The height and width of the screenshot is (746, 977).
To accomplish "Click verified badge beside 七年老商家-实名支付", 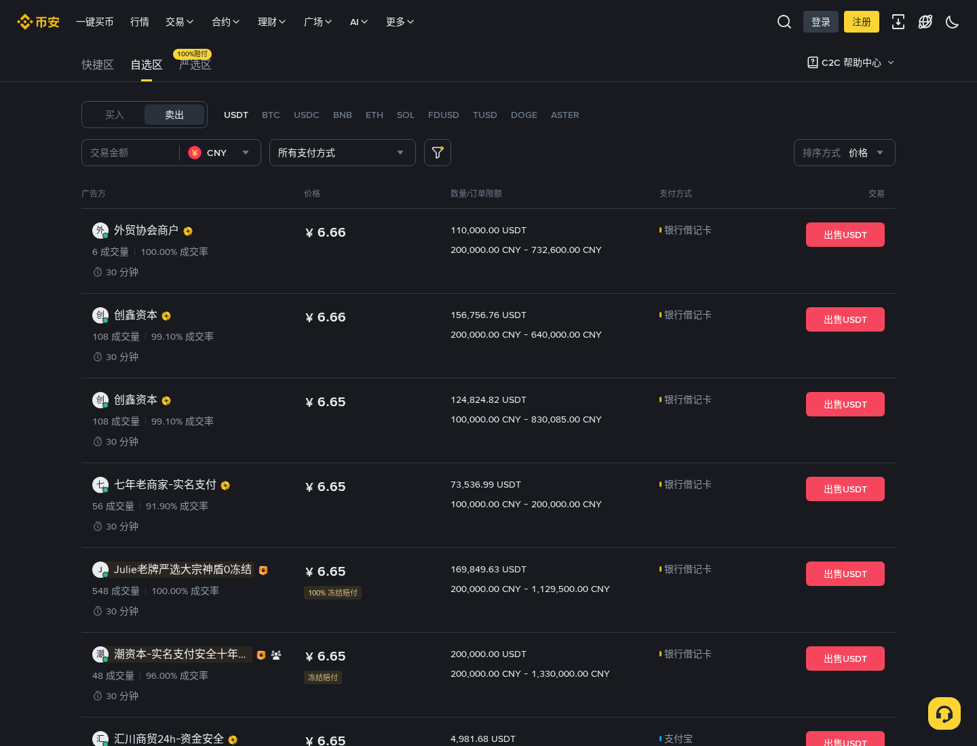I will (225, 486).
